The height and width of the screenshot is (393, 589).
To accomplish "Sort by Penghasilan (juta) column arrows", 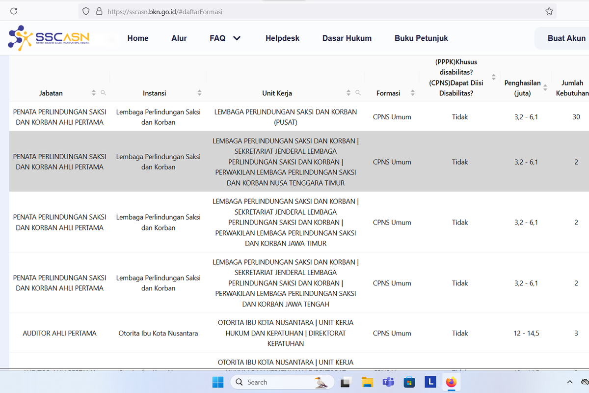I will [x=545, y=88].
